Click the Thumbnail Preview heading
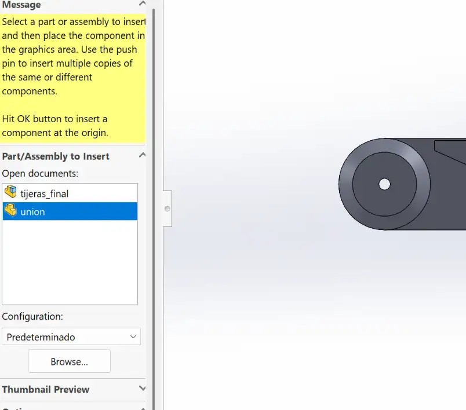This screenshot has height=410, width=466. coord(45,390)
